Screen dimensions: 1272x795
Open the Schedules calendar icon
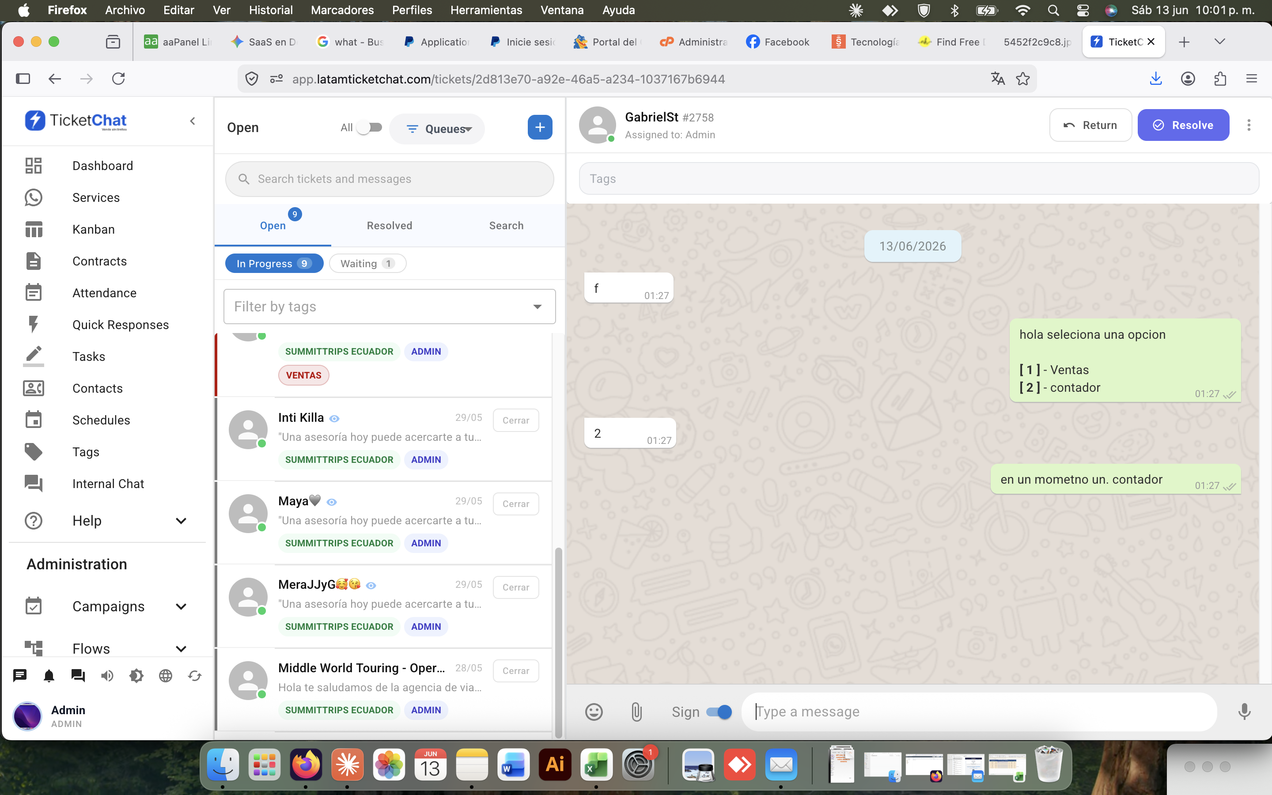coord(33,420)
